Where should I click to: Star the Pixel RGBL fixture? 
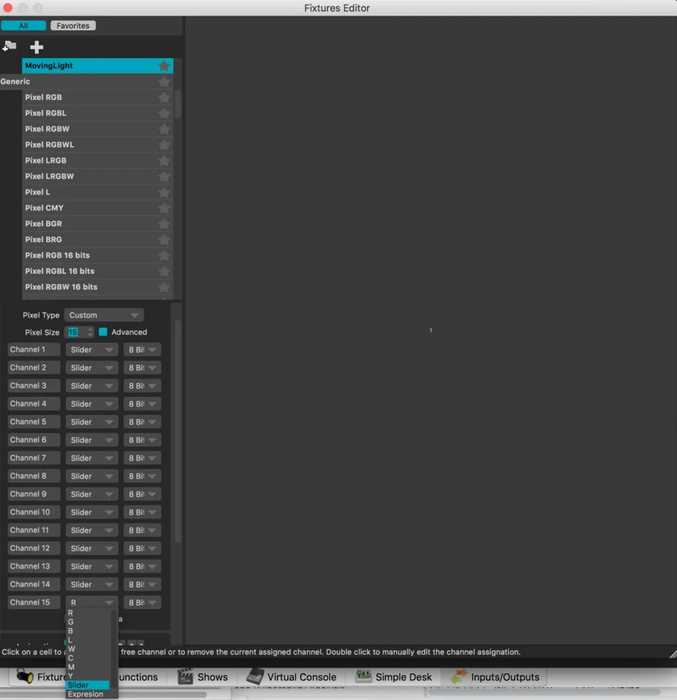click(164, 113)
